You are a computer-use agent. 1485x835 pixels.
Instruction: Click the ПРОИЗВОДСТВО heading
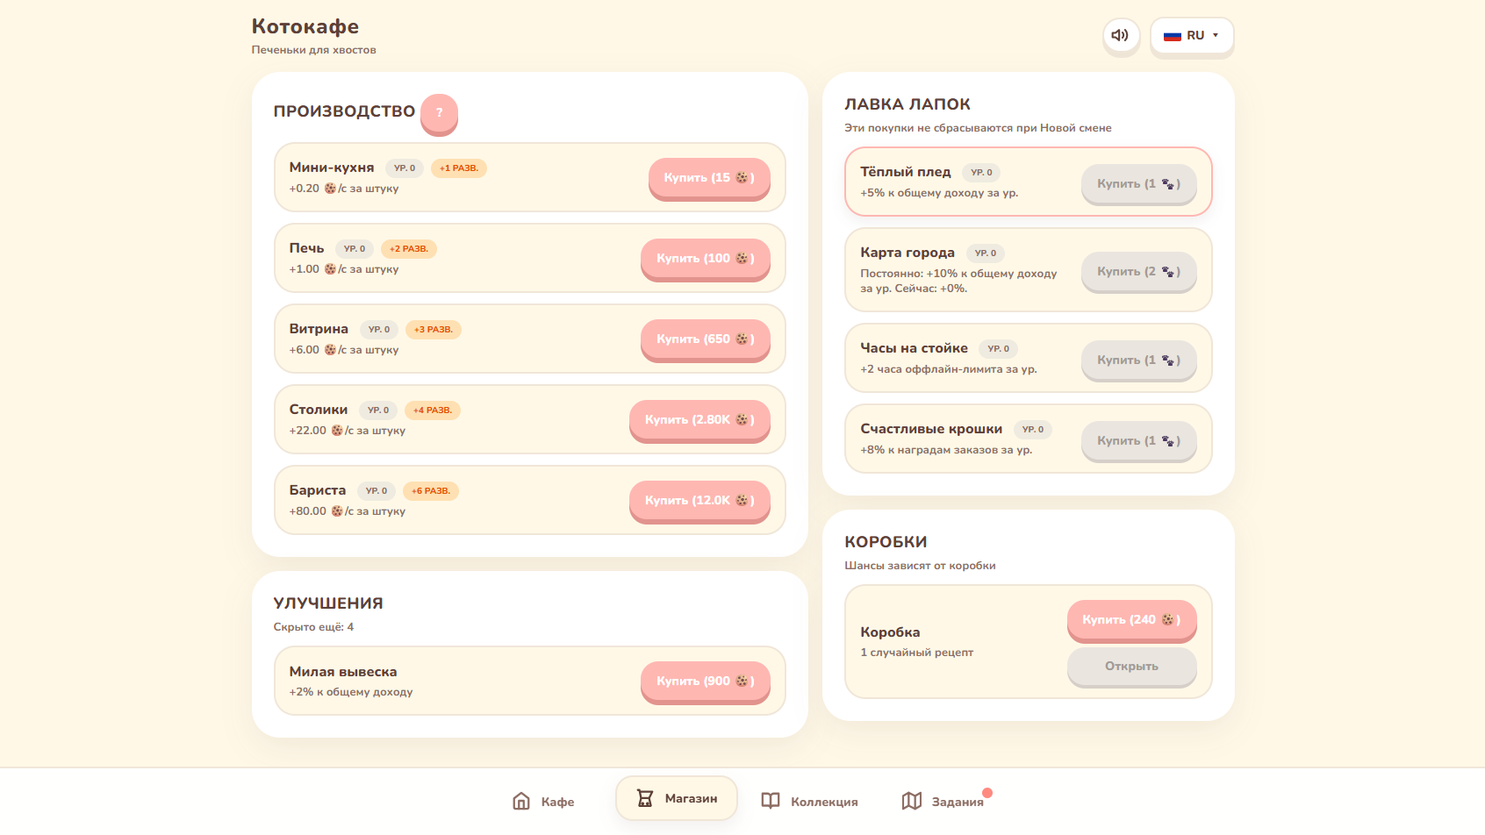coord(344,111)
